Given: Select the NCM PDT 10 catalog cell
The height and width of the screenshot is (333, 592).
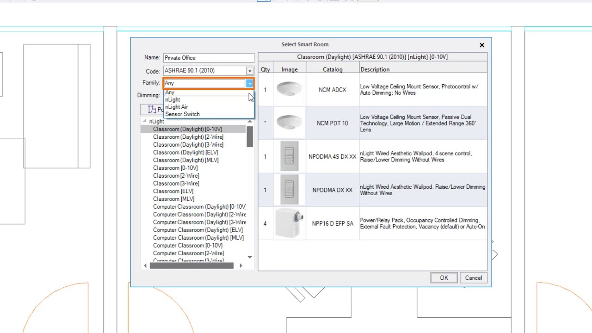Looking at the screenshot, I should (x=333, y=123).
